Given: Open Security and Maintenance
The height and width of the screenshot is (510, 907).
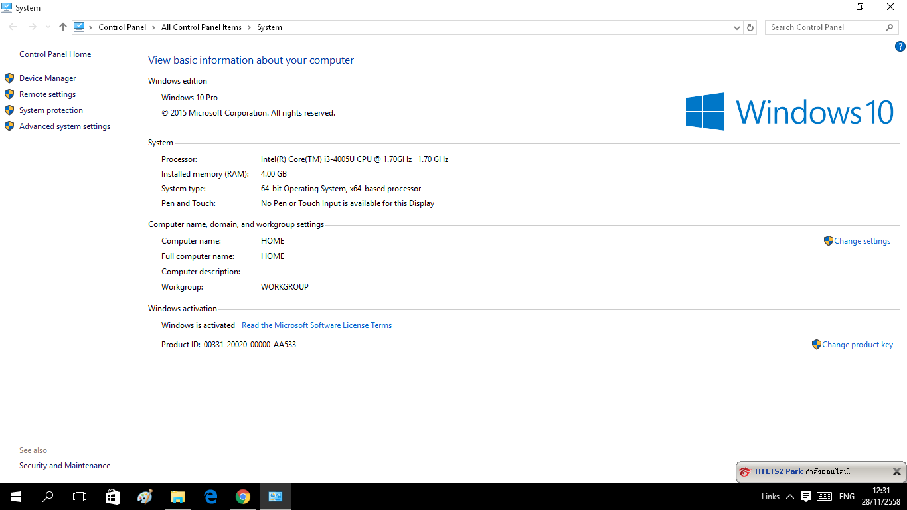Looking at the screenshot, I should pos(65,466).
